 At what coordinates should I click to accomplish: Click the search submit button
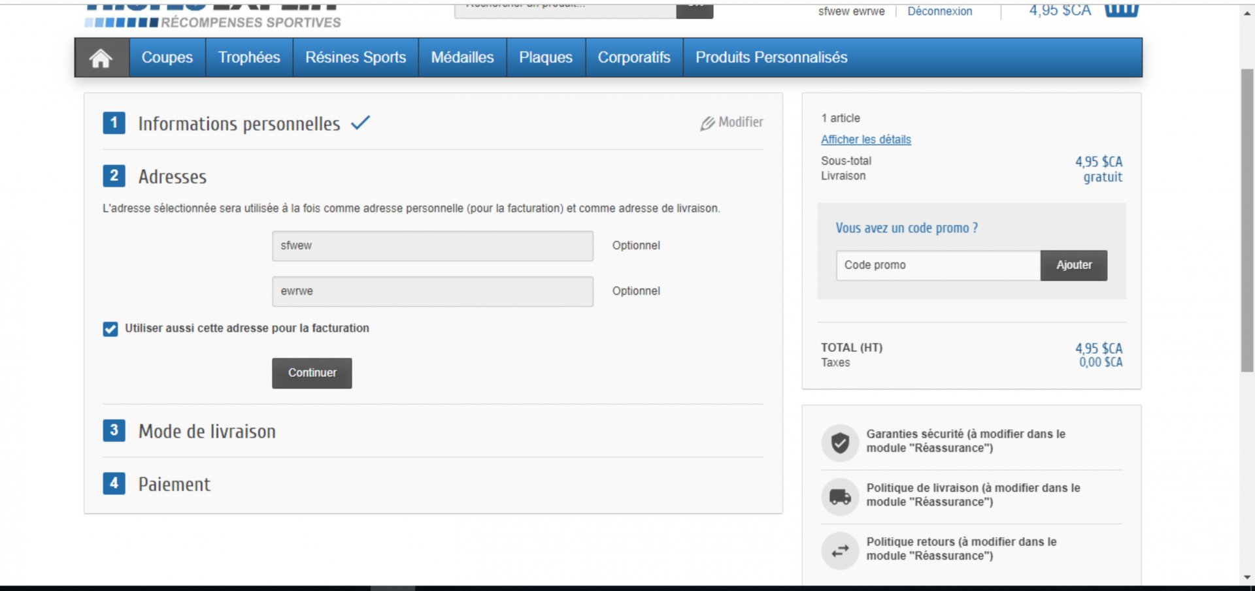[694, 10]
